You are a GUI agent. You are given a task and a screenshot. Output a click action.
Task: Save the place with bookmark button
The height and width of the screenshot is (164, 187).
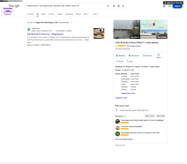pyautogui.click(x=159, y=56)
